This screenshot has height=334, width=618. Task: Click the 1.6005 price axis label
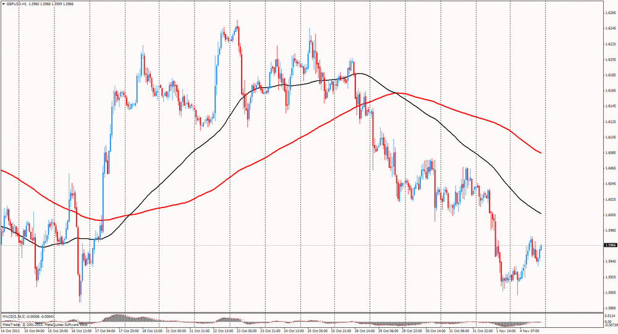click(610, 215)
